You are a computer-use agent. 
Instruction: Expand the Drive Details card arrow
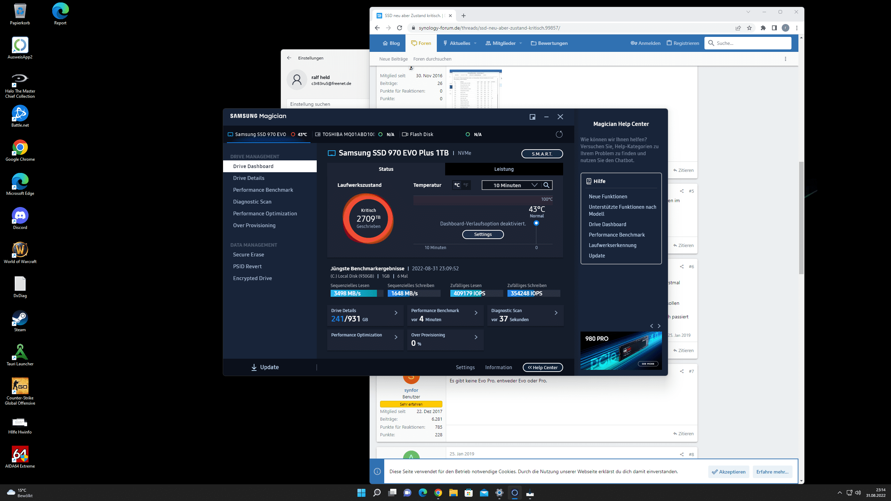[396, 313]
